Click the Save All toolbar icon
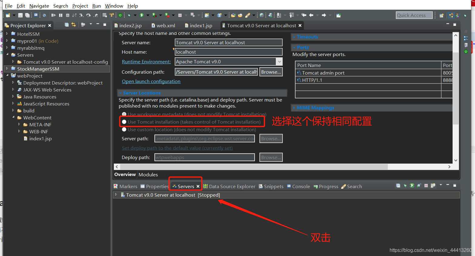475x256 pixels. point(27,15)
